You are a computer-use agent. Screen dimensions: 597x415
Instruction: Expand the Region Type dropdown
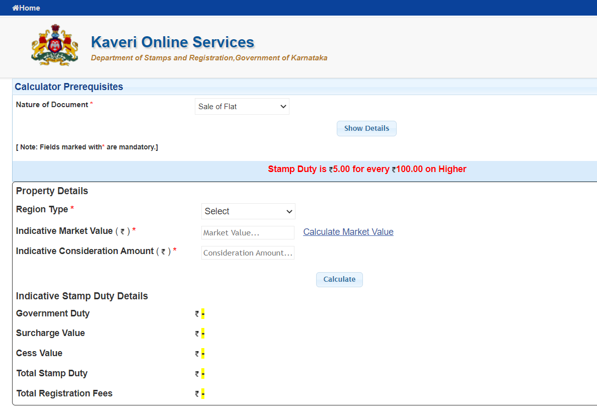point(248,211)
